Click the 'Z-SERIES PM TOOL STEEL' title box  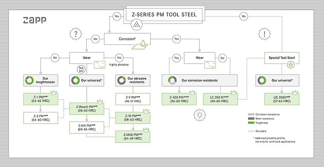tap(164, 15)
